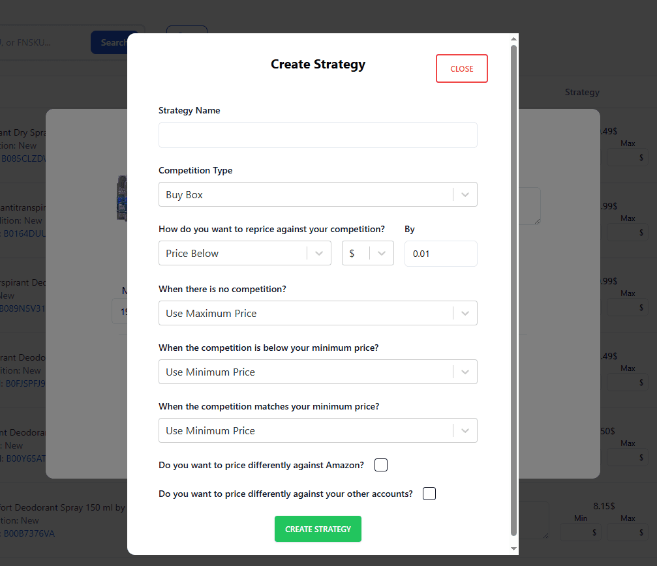Screen dimensions: 657x566
Task: Enable pricing differently against your other accounts
Action: (429, 494)
